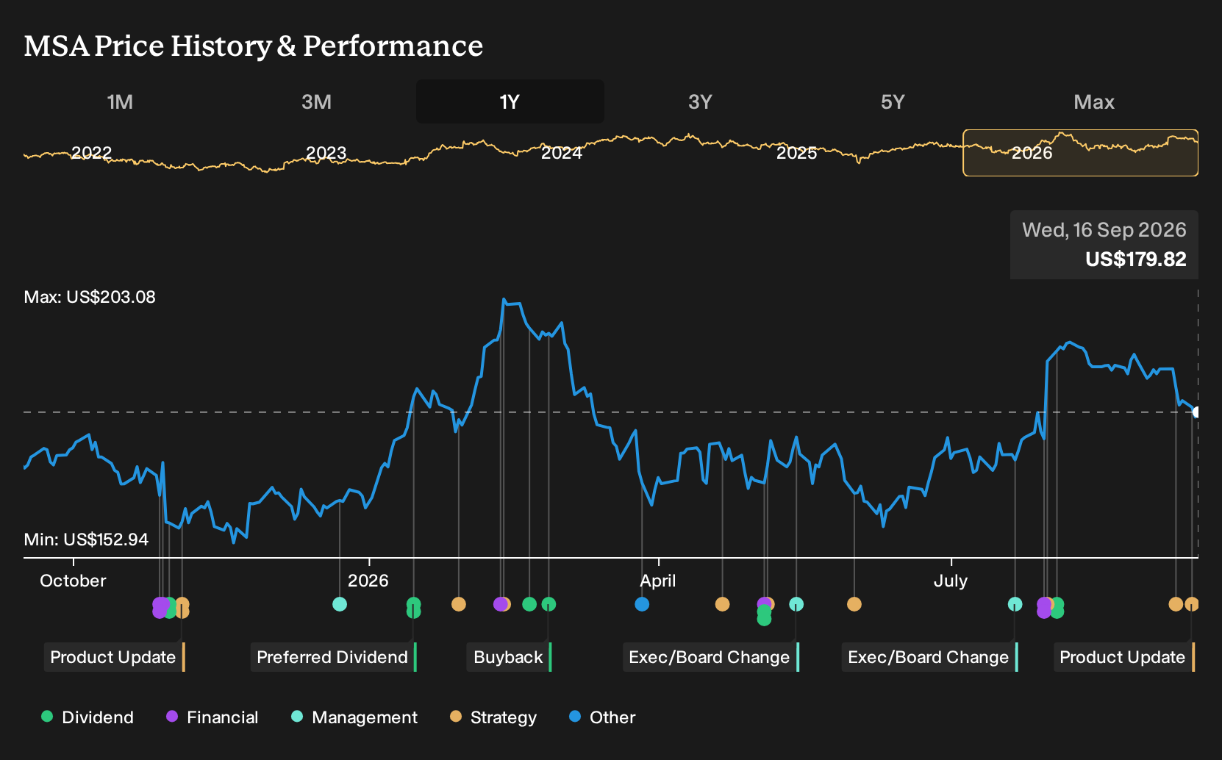Open the Preferred Dividend event label
Viewport: 1222px width, 760px height.
coord(334,657)
